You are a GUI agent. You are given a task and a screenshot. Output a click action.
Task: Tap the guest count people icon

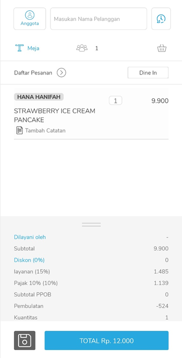click(x=82, y=48)
